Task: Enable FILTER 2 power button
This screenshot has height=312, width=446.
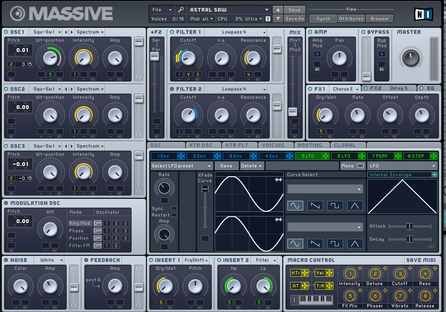Action: (x=172, y=89)
